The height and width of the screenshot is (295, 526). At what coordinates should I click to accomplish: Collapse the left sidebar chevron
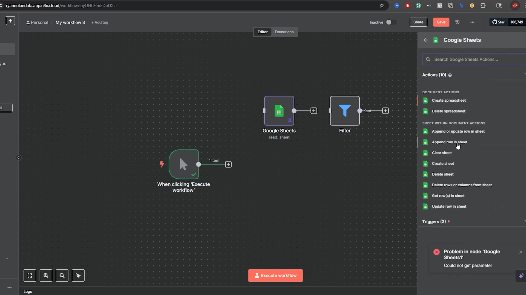click(x=18, y=158)
